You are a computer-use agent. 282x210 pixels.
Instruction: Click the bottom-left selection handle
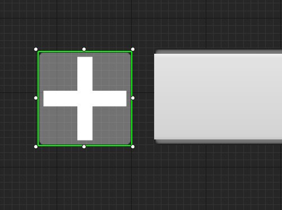[x=36, y=147]
